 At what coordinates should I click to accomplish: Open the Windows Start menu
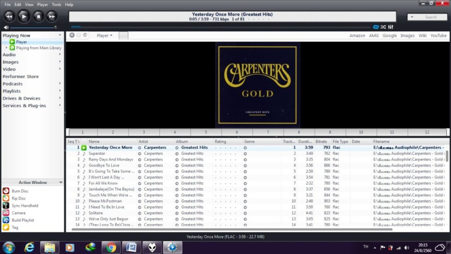click(9, 247)
